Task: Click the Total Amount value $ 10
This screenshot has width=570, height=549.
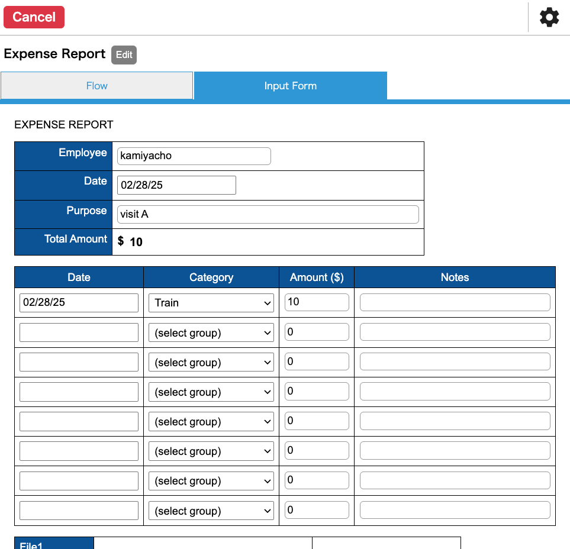Action: (x=130, y=241)
